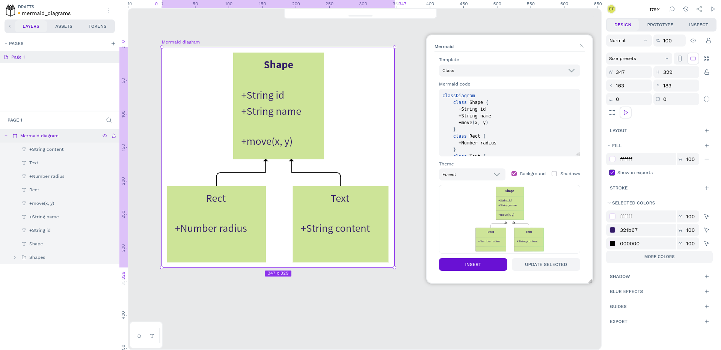Uncheck Show in exports
Image resolution: width=721 pixels, height=350 pixels.
point(612,173)
